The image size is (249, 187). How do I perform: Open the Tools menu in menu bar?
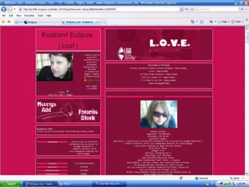tap(40, 15)
